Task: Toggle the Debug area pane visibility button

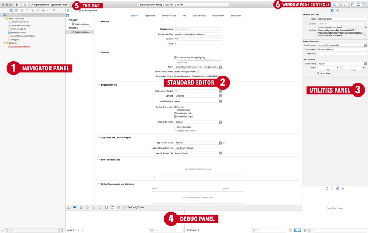Action: point(358,4)
